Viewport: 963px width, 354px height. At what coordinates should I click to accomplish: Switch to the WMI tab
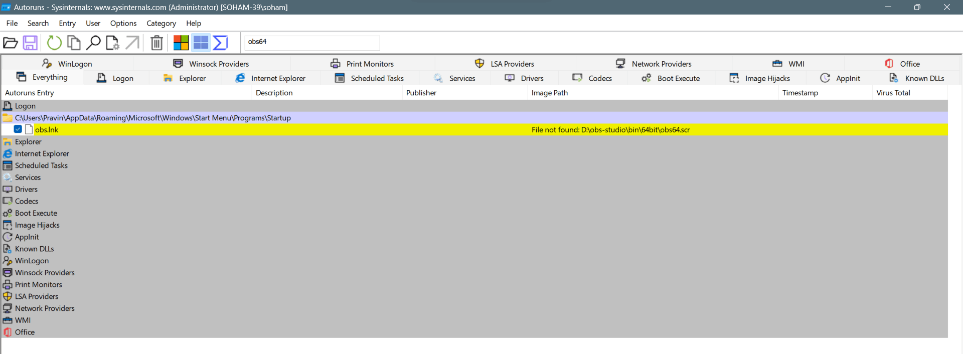tap(788, 64)
